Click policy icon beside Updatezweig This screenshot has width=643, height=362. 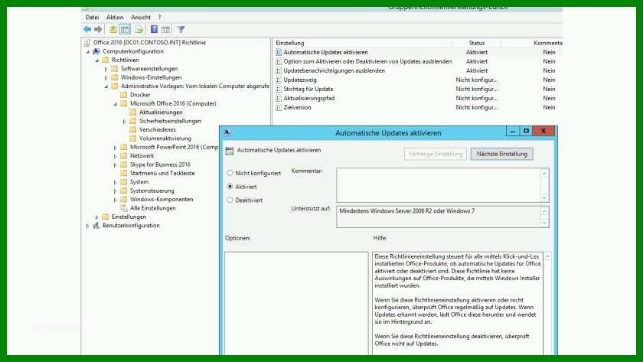tap(279, 80)
